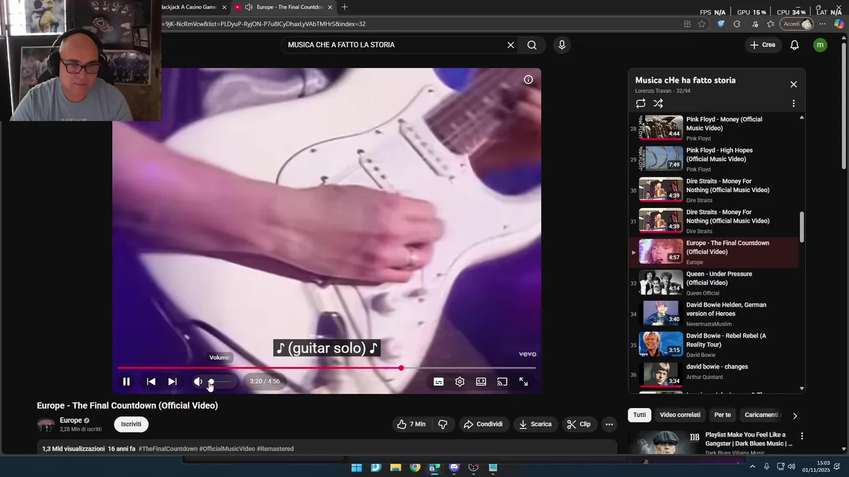The height and width of the screenshot is (477, 849).
Task: Select the Per te chip
Action: click(722, 415)
